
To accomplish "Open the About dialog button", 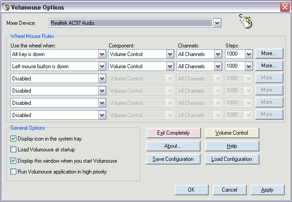I will pyautogui.click(x=173, y=146).
